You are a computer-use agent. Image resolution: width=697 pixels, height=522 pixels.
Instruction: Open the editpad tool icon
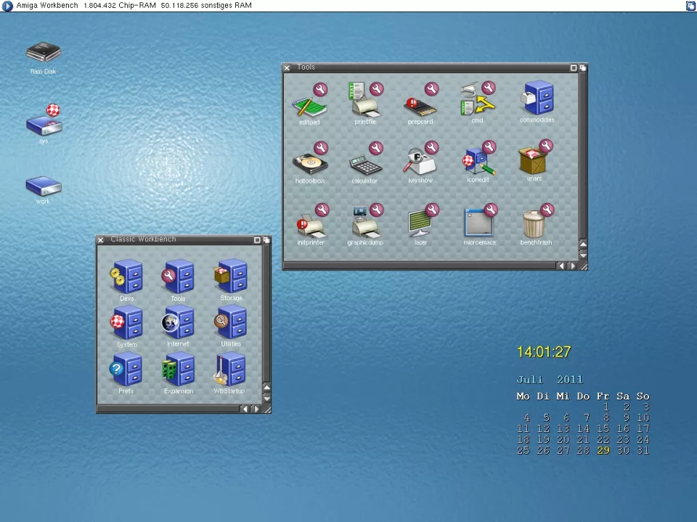(309, 105)
